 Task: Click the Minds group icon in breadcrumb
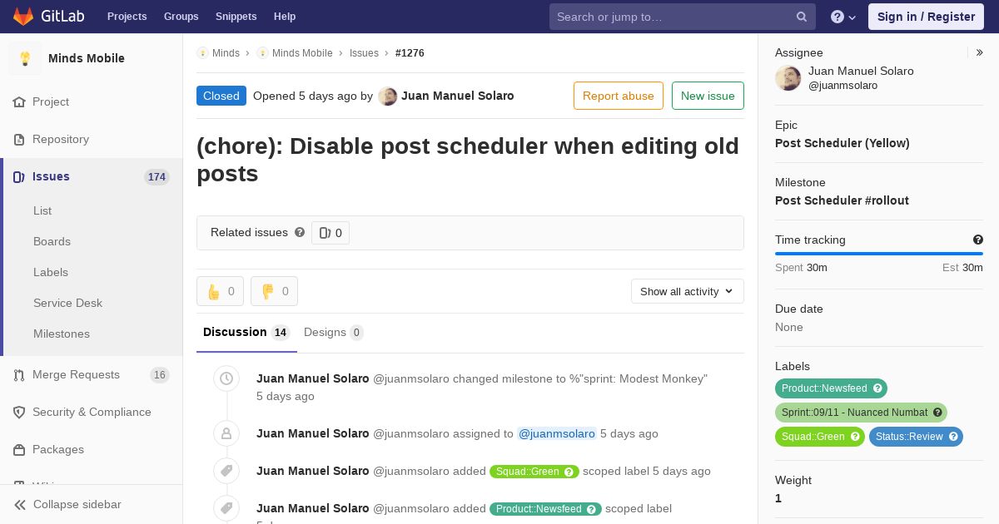(x=202, y=52)
